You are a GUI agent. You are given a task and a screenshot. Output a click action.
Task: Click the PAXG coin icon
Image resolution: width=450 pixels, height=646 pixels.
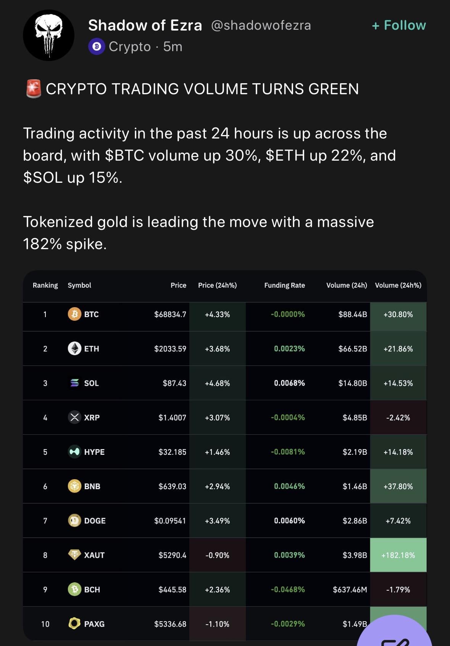(74, 623)
